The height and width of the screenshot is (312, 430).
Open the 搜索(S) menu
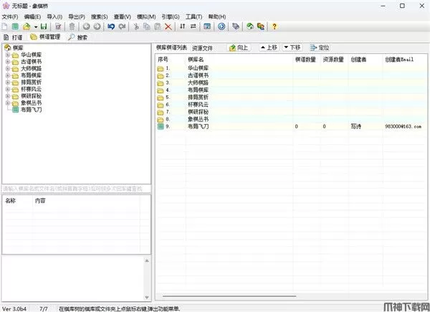(100, 16)
